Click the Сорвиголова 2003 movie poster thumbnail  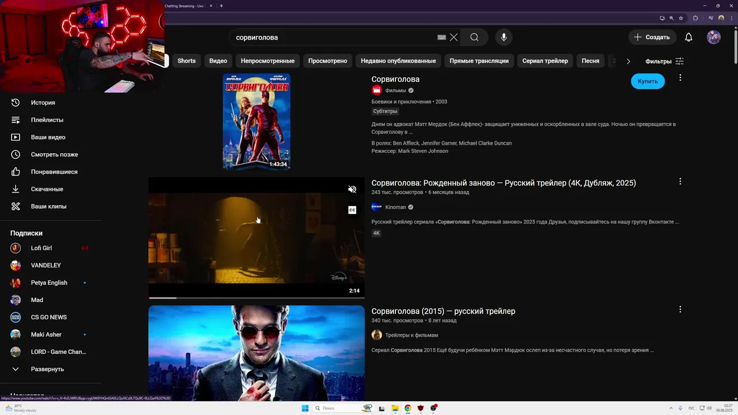click(257, 122)
